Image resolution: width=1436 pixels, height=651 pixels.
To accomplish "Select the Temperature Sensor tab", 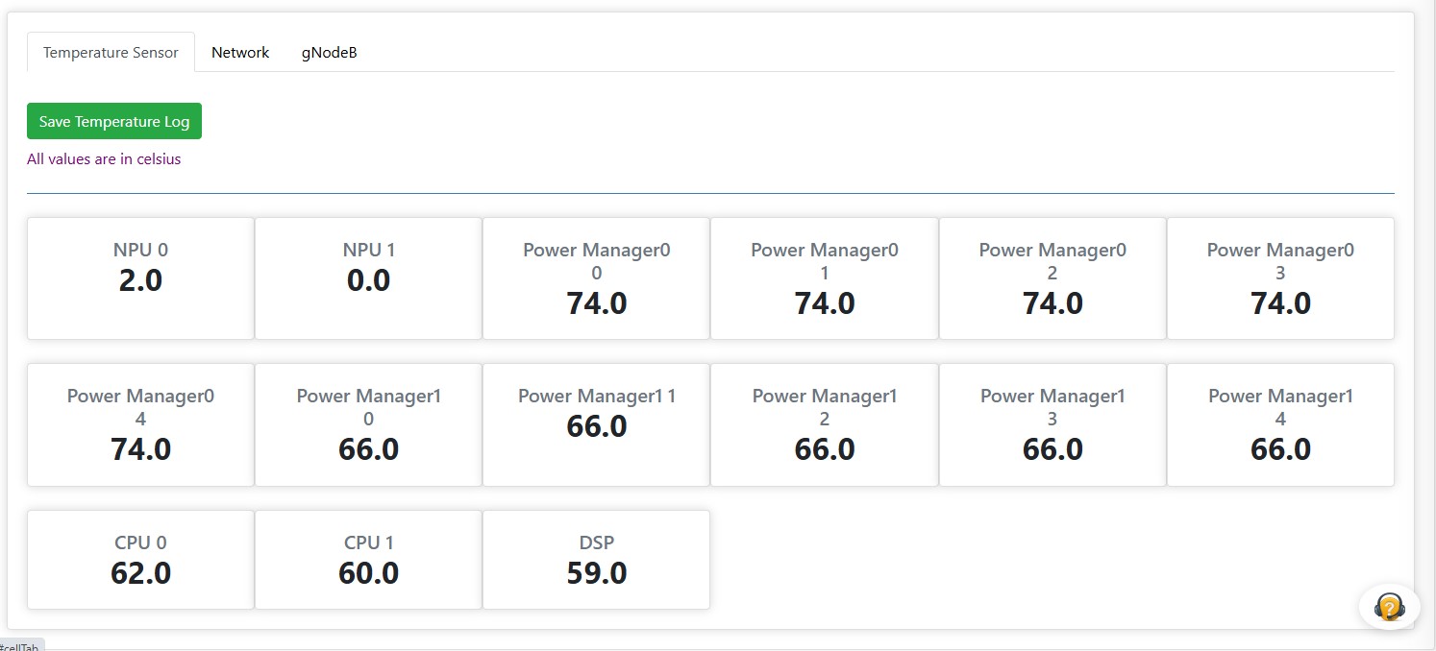I will pos(111,52).
